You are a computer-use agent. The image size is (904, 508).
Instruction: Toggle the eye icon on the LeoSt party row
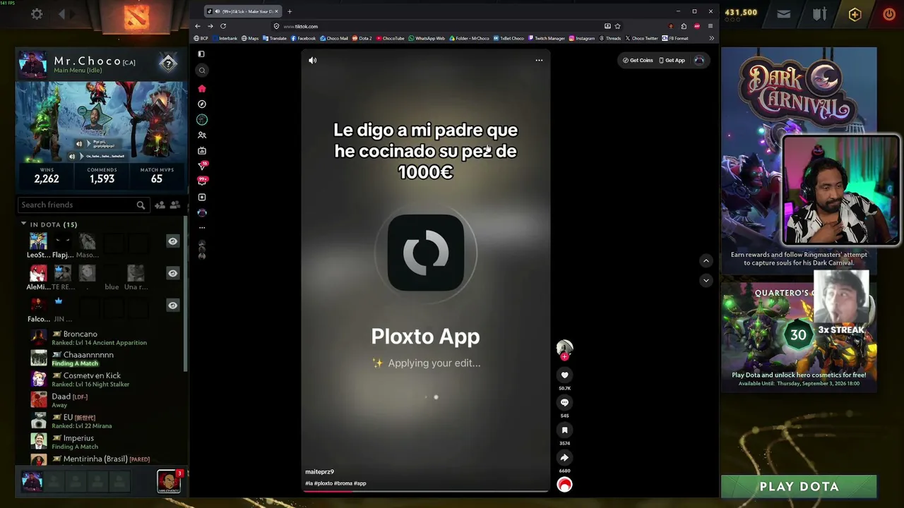pyautogui.click(x=172, y=241)
